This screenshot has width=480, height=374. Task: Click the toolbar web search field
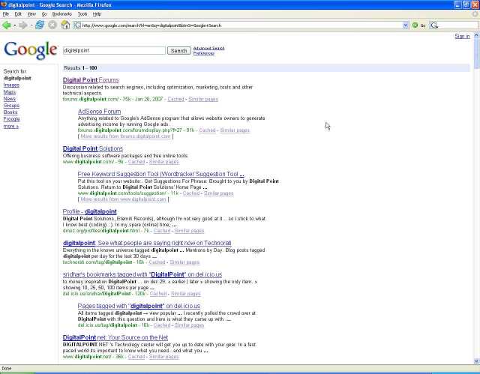(x=458, y=25)
